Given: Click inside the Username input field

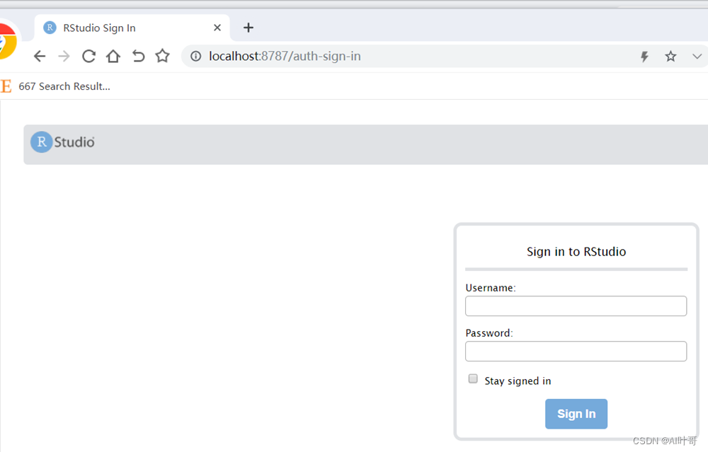Looking at the screenshot, I should 576,306.
